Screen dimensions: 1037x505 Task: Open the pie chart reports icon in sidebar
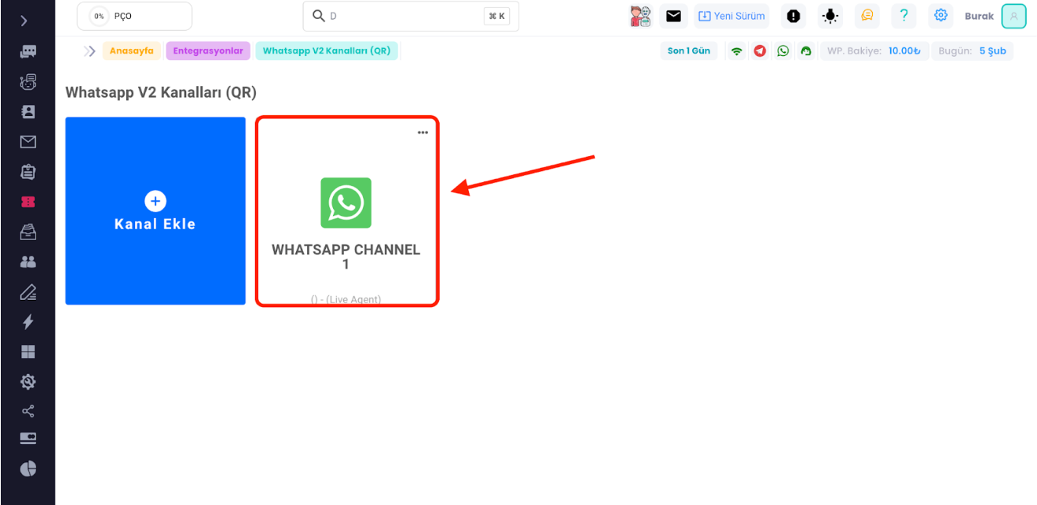pyautogui.click(x=28, y=469)
